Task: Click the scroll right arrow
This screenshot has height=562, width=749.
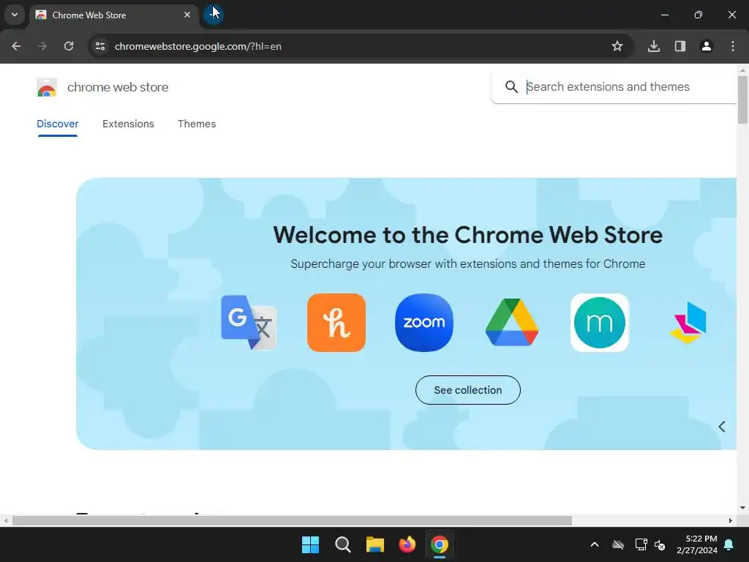Action: coord(731,520)
